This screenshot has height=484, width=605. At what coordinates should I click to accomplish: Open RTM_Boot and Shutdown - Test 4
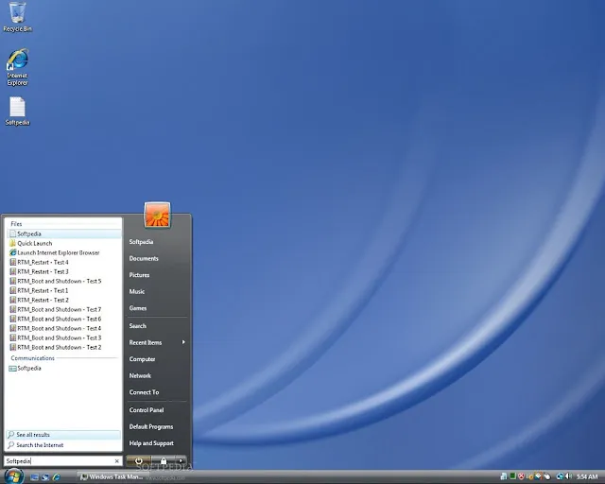coord(64,328)
